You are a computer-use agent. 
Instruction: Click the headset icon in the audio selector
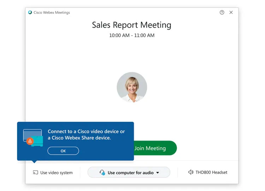pos(102,173)
